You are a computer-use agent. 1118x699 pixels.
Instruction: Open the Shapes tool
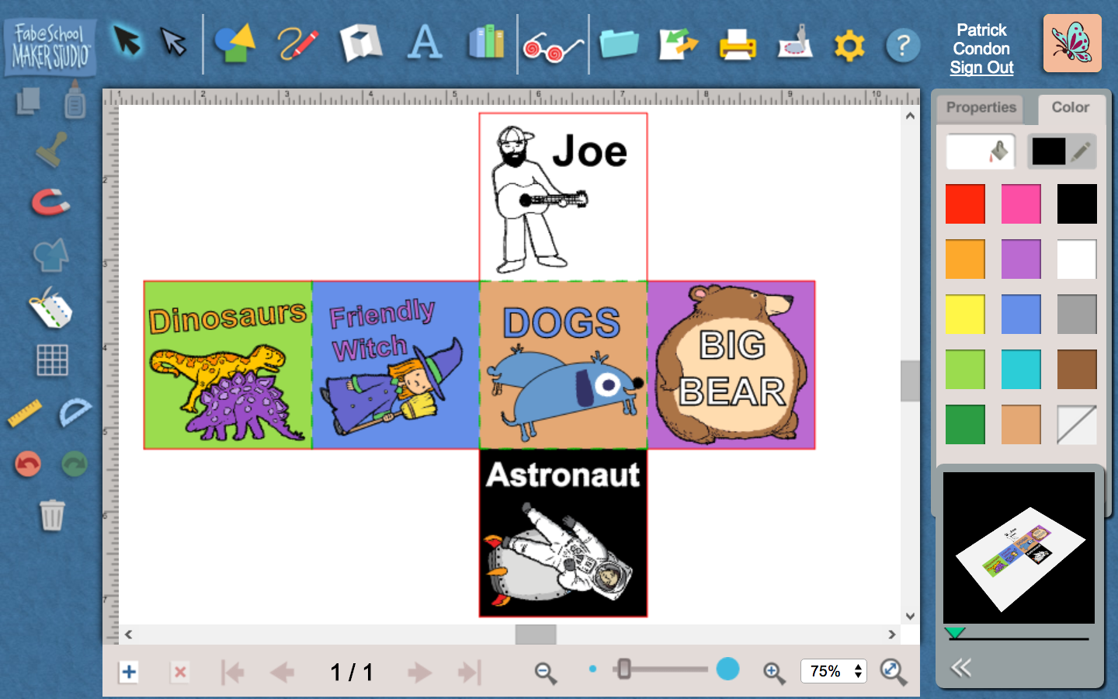coord(235,43)
